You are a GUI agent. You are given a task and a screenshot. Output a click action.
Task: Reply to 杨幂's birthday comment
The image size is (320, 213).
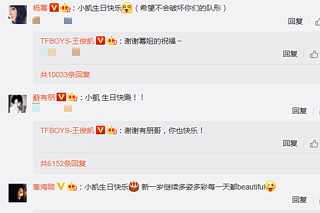(x=295, y=21)
